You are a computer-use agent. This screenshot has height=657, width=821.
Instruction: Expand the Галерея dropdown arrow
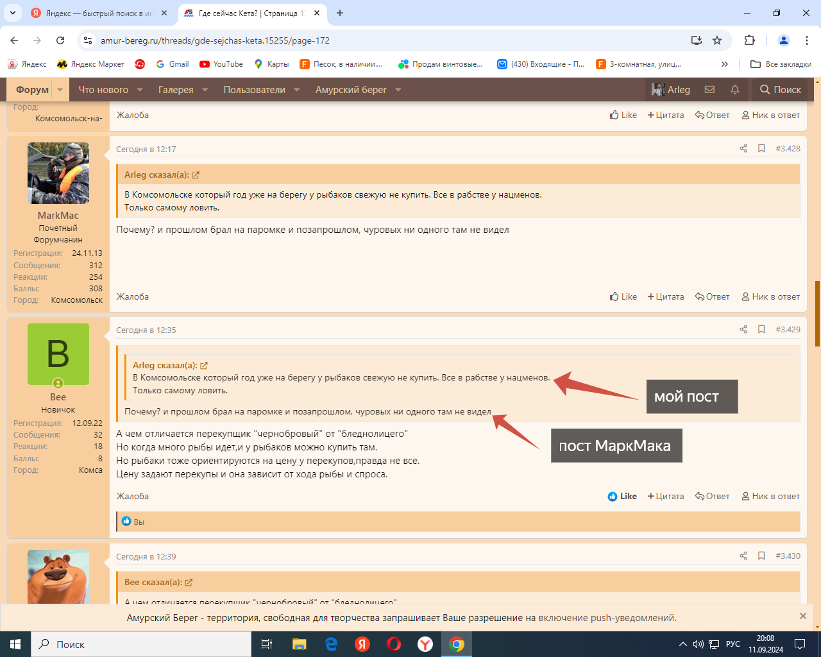click(205, 90)
